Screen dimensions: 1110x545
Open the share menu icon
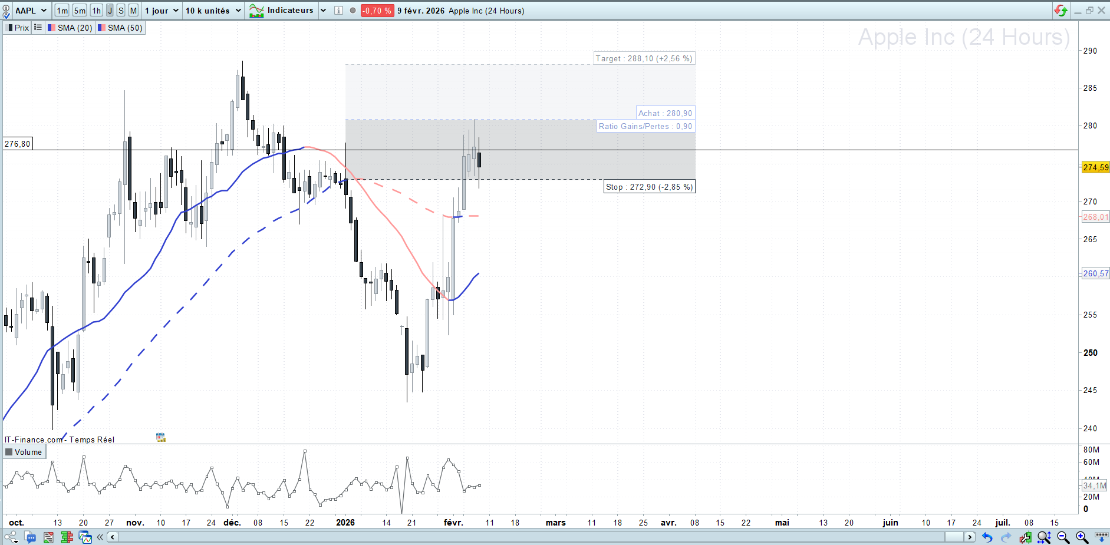11,537
